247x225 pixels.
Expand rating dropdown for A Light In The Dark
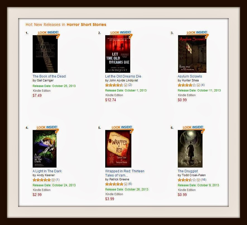click(x=53, y=180)
